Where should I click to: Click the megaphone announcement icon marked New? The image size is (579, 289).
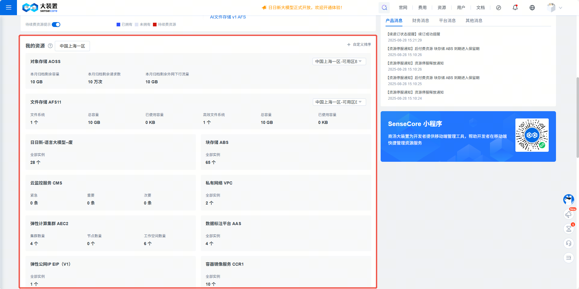(569, 214)
